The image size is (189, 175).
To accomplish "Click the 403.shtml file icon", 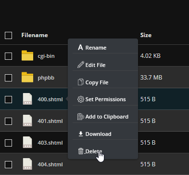I will [x=27, y=142].
